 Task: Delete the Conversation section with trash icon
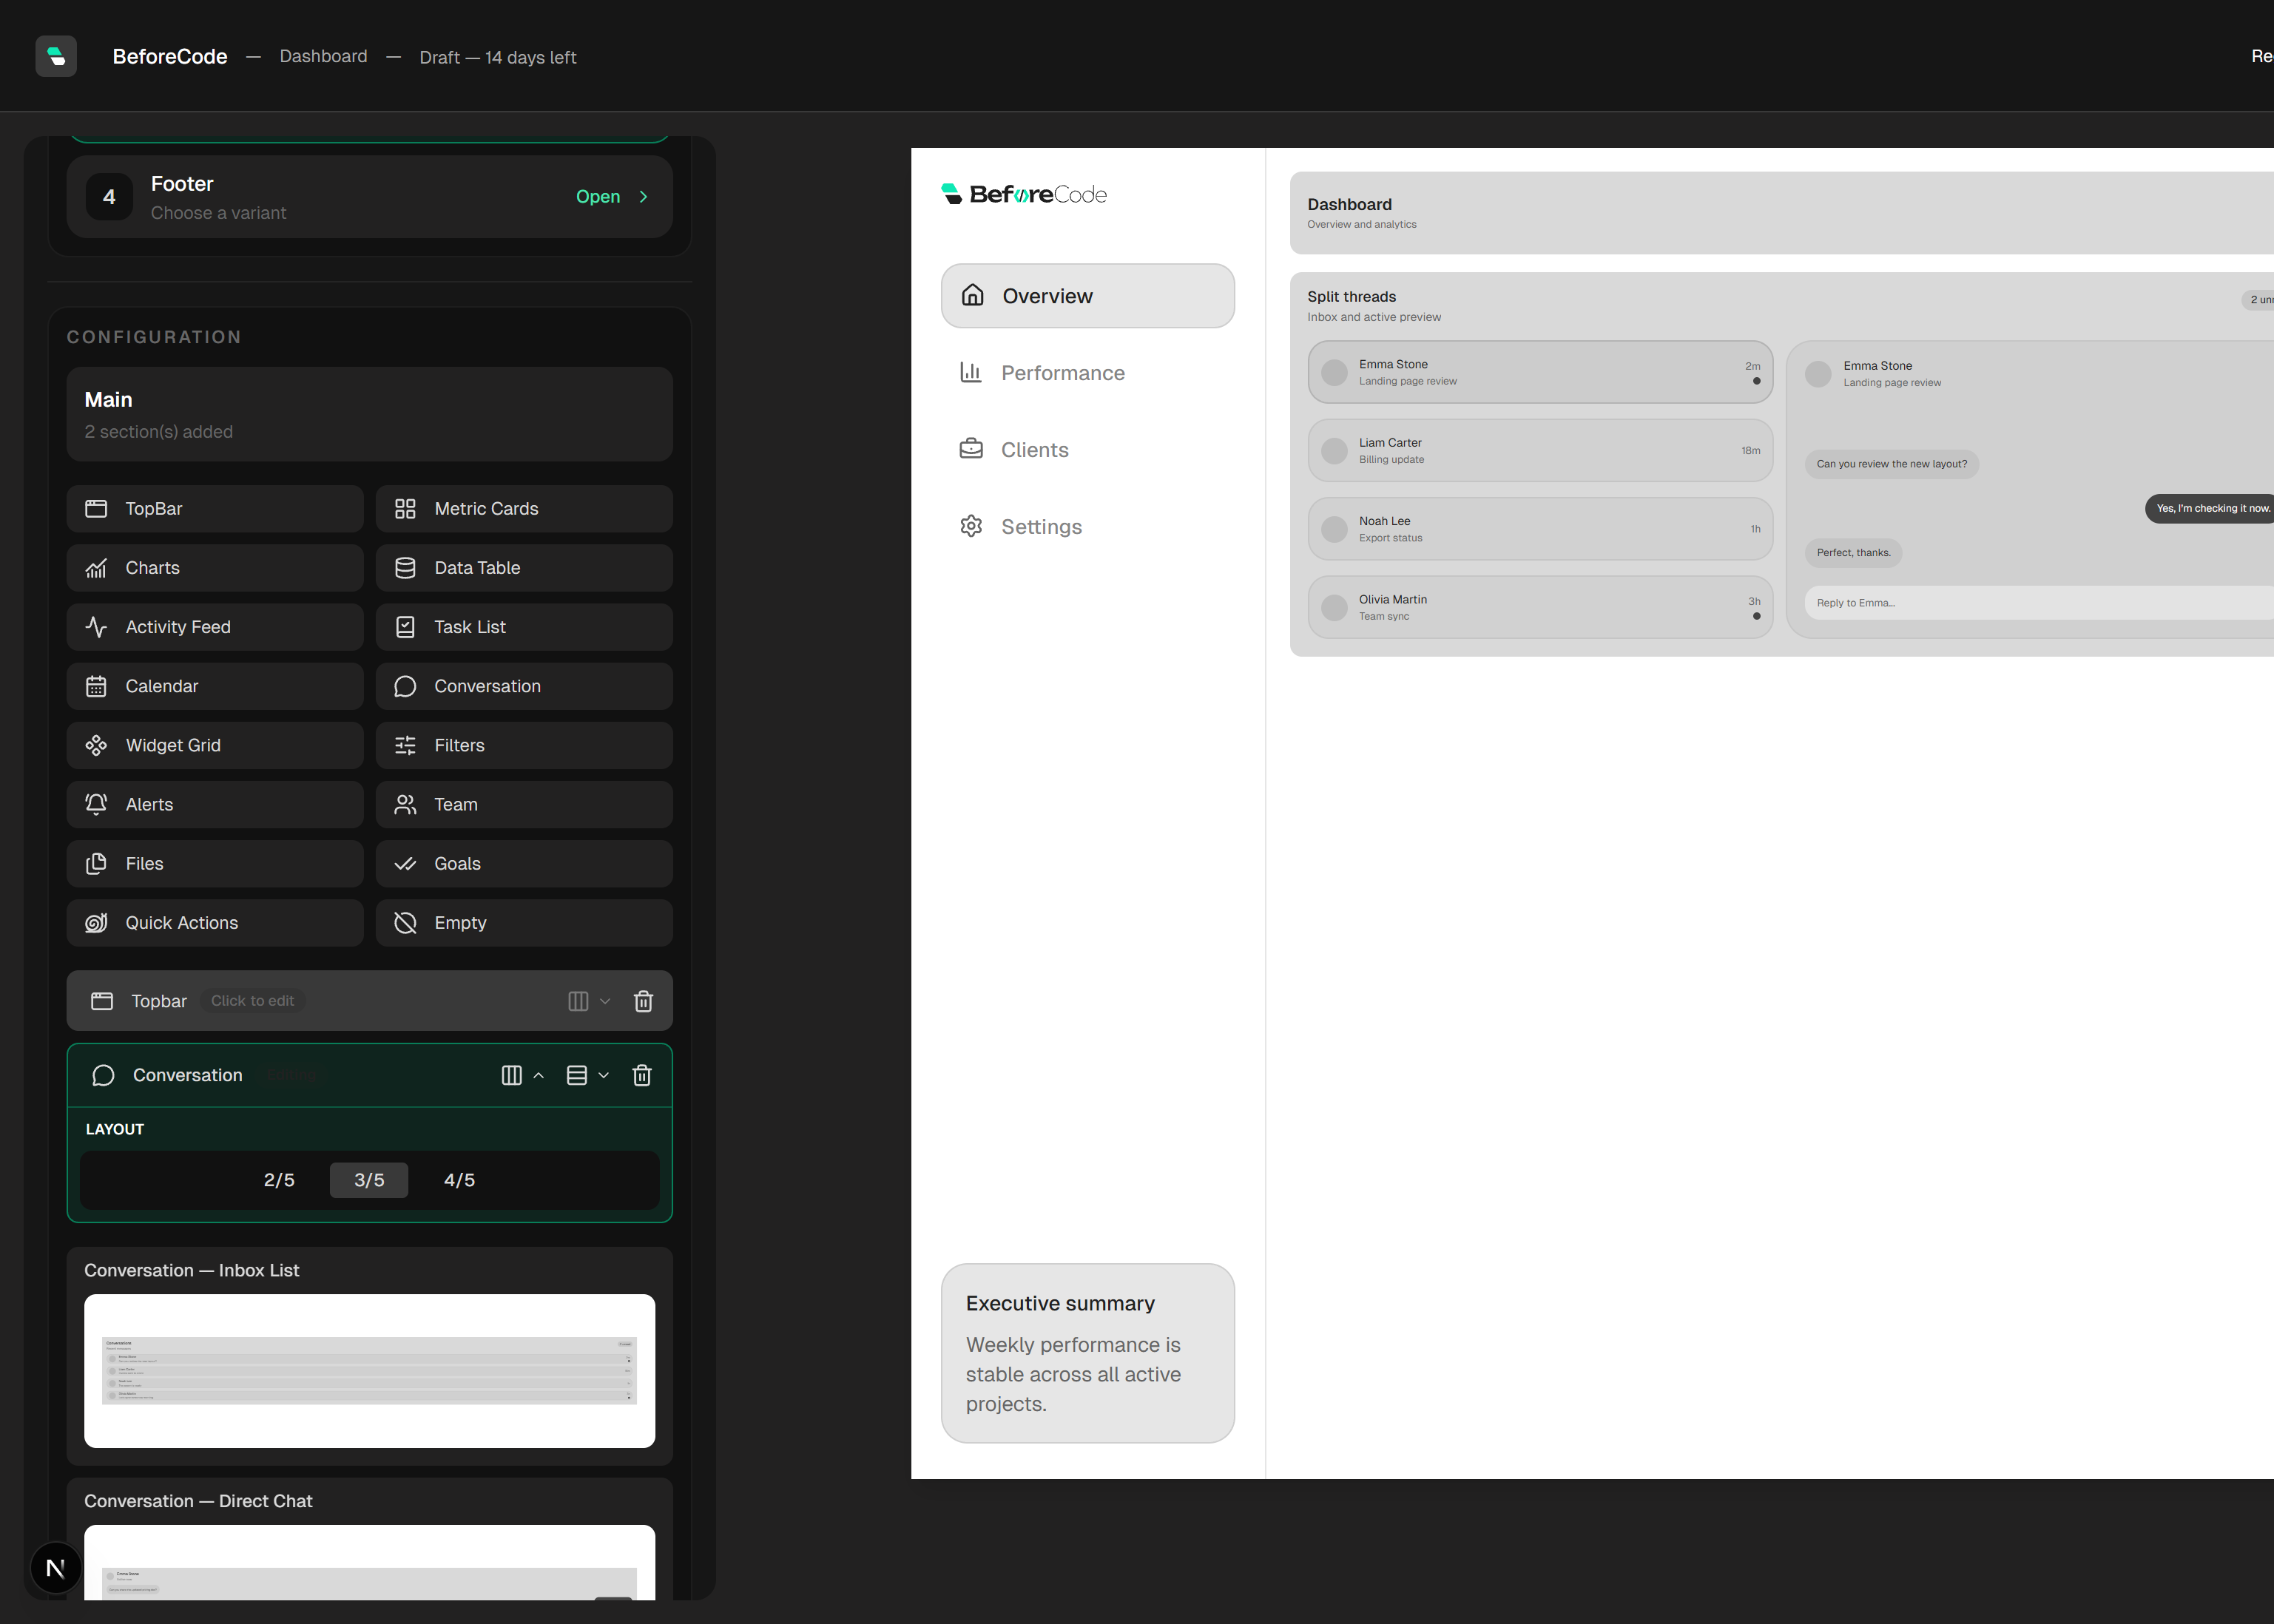pos(642,1075)
